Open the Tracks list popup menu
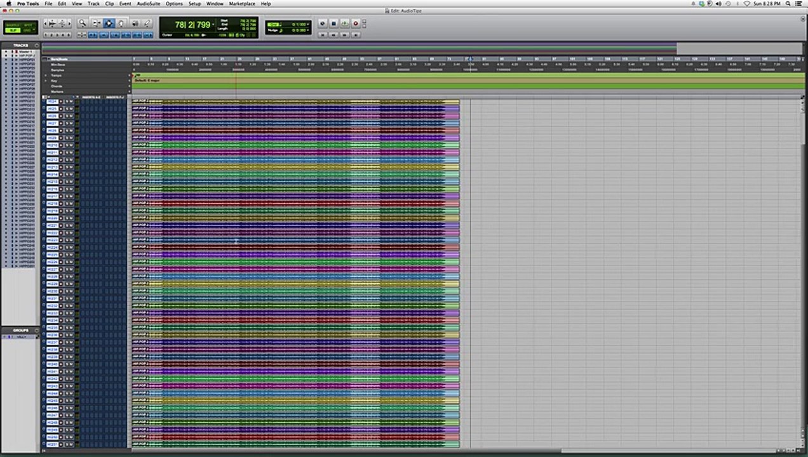Image resolution: width=808 pixels, height=457 pixels. pos(36,46)
